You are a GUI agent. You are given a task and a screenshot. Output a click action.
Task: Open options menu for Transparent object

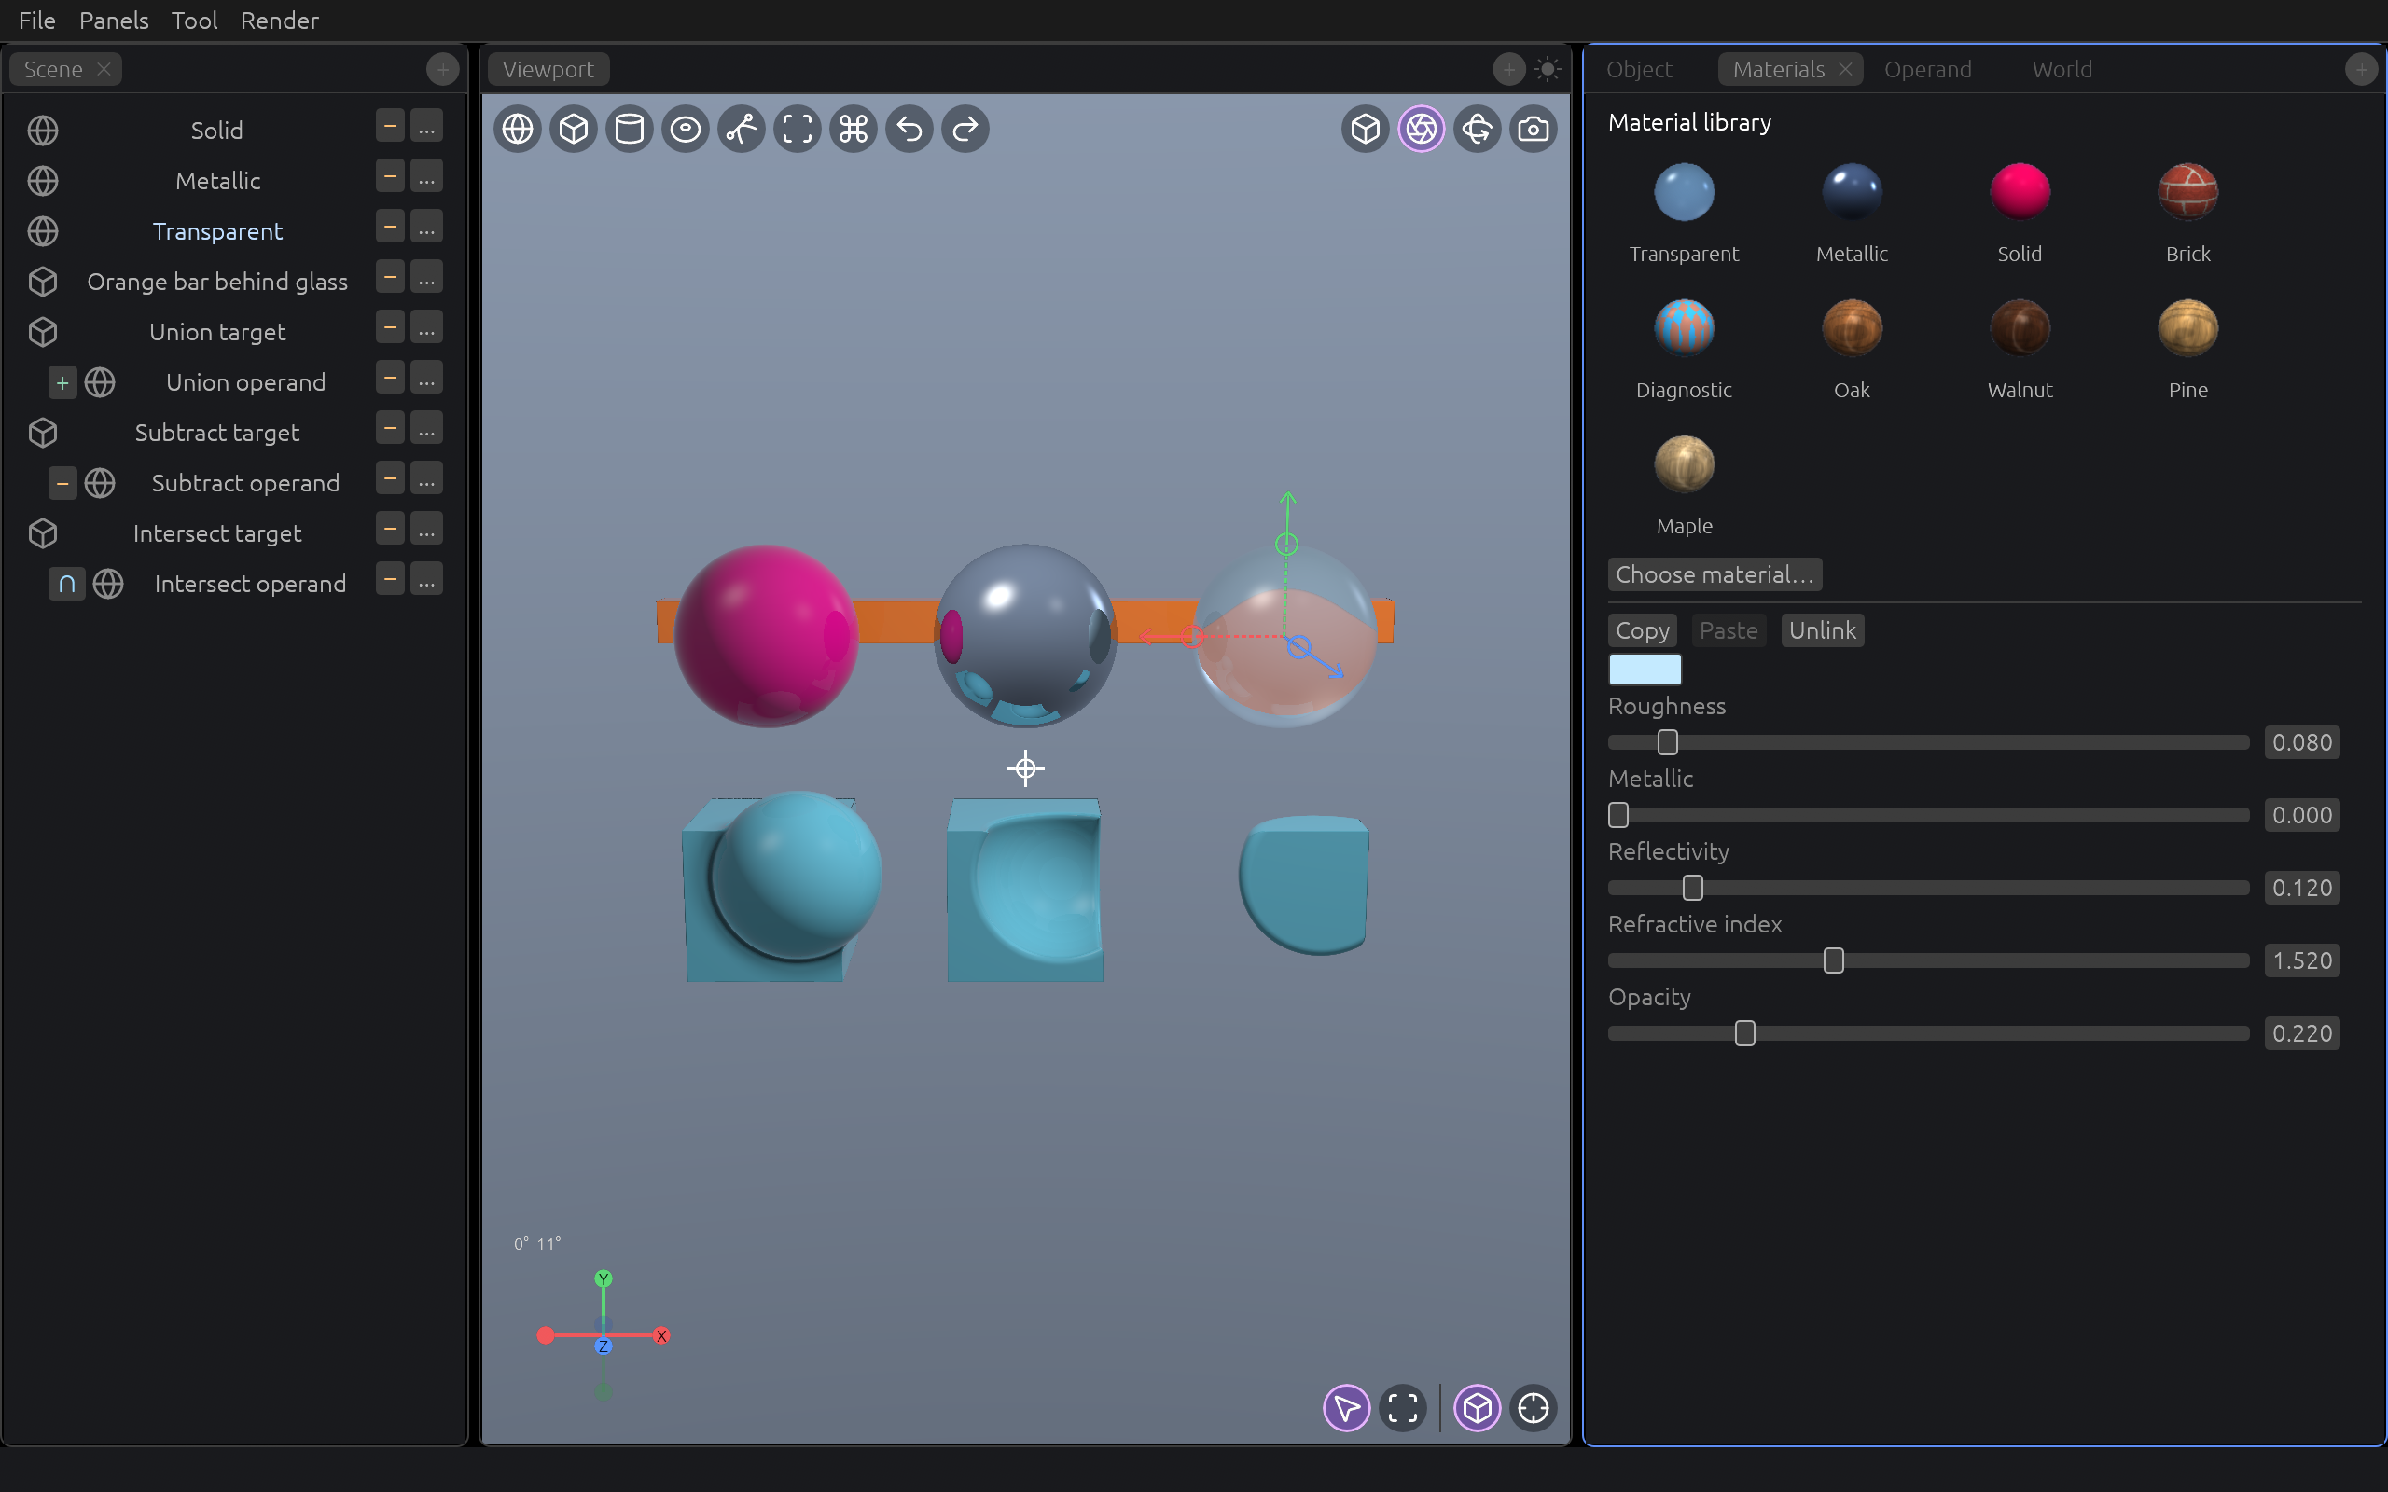[426, 227]
